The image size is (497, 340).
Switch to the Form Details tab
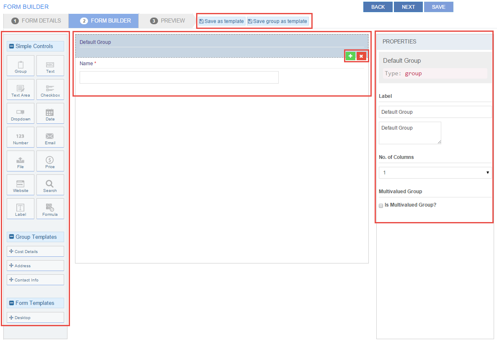pyautogui.click(x=36, y=21)
